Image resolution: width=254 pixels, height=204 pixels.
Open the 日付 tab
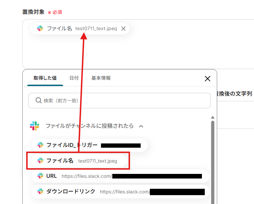pyautogui.click(x=74, y=78)
